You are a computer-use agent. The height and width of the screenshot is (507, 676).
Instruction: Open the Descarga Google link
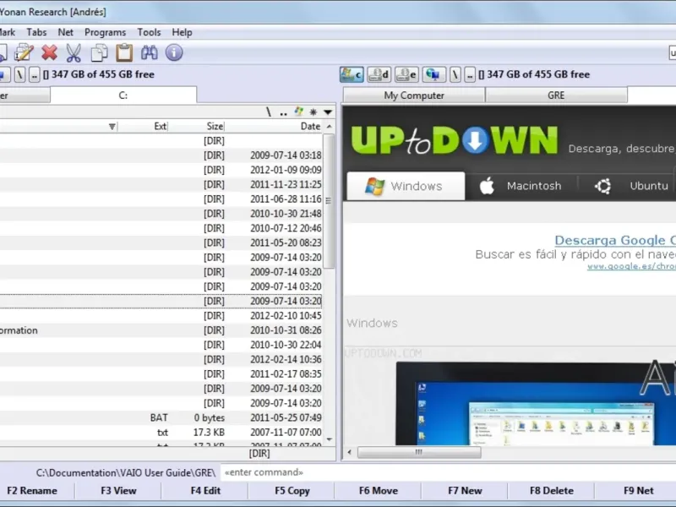tap(615, 240)
